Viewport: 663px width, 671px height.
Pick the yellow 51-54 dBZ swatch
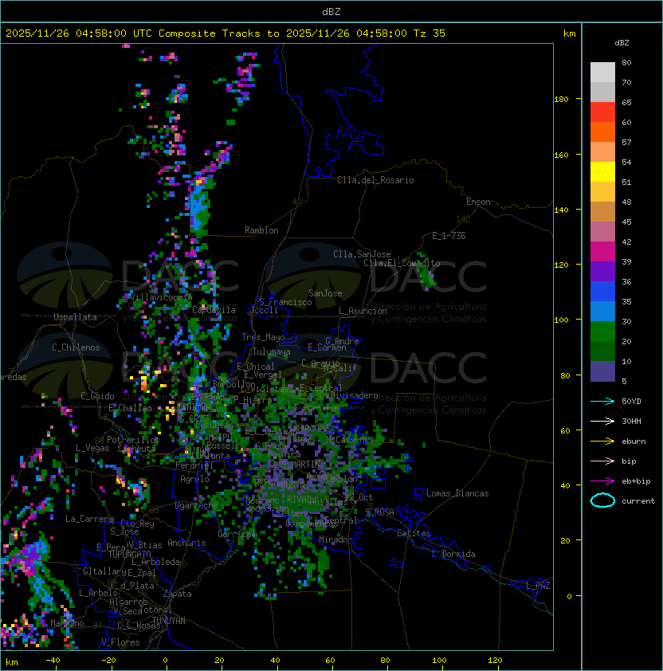602,171
